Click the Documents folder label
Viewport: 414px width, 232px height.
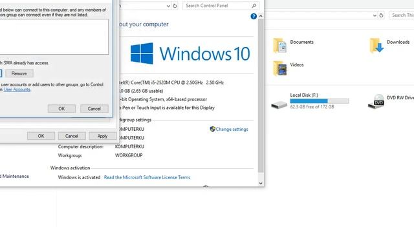[x=302, y=42]
